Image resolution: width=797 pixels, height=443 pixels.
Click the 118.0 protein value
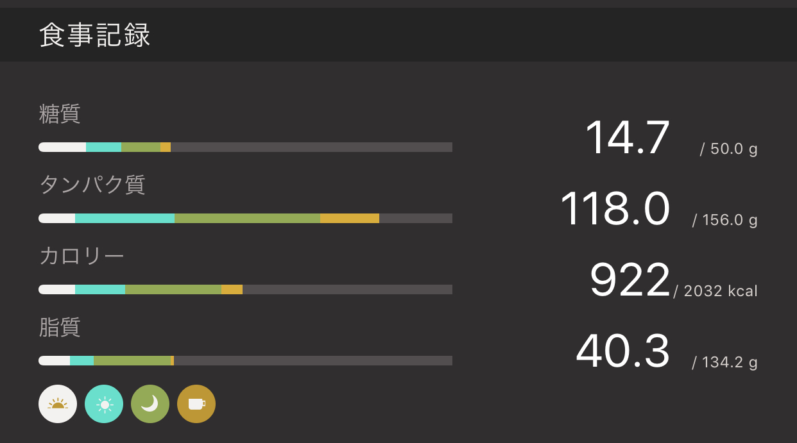click(615, 209)
